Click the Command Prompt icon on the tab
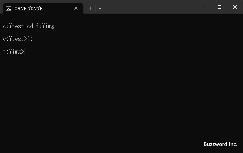 [9, 8]
